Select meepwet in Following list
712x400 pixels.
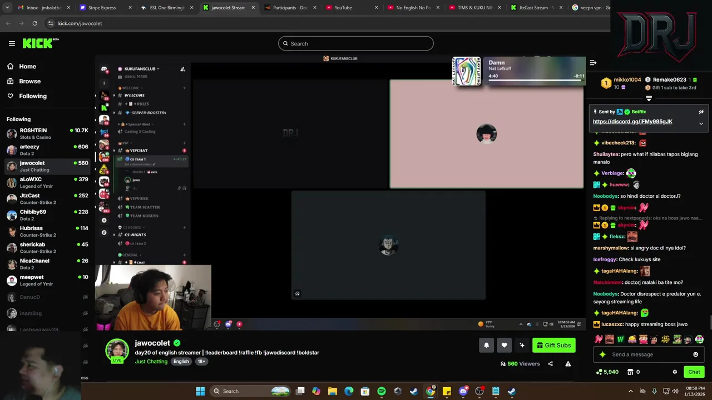coord(47,280)
